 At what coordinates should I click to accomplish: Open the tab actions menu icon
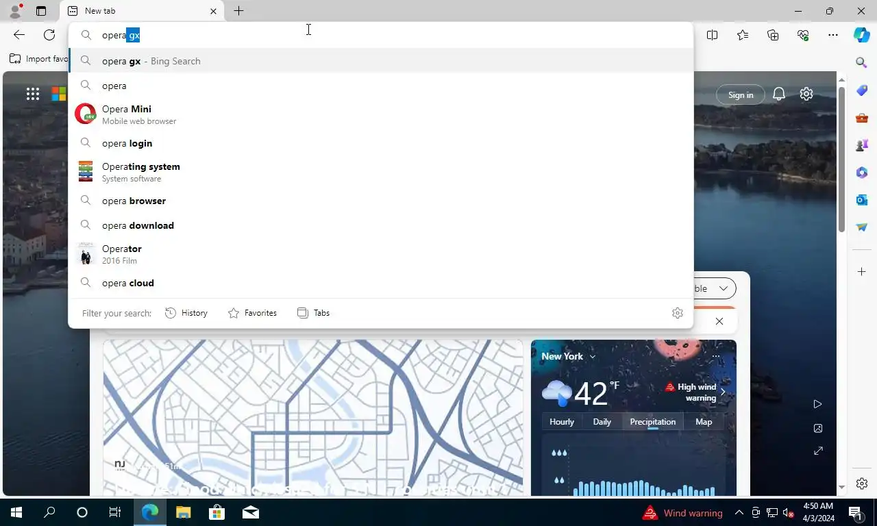pyautogui.click(x=41, y=11)
